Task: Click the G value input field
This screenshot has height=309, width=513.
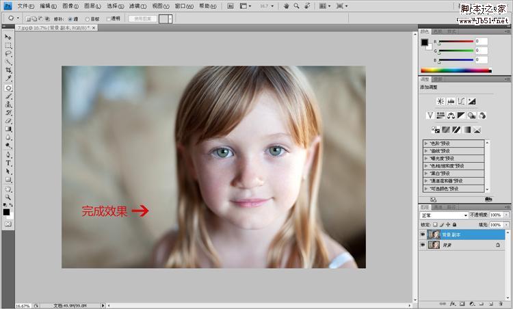Action: 482,51
